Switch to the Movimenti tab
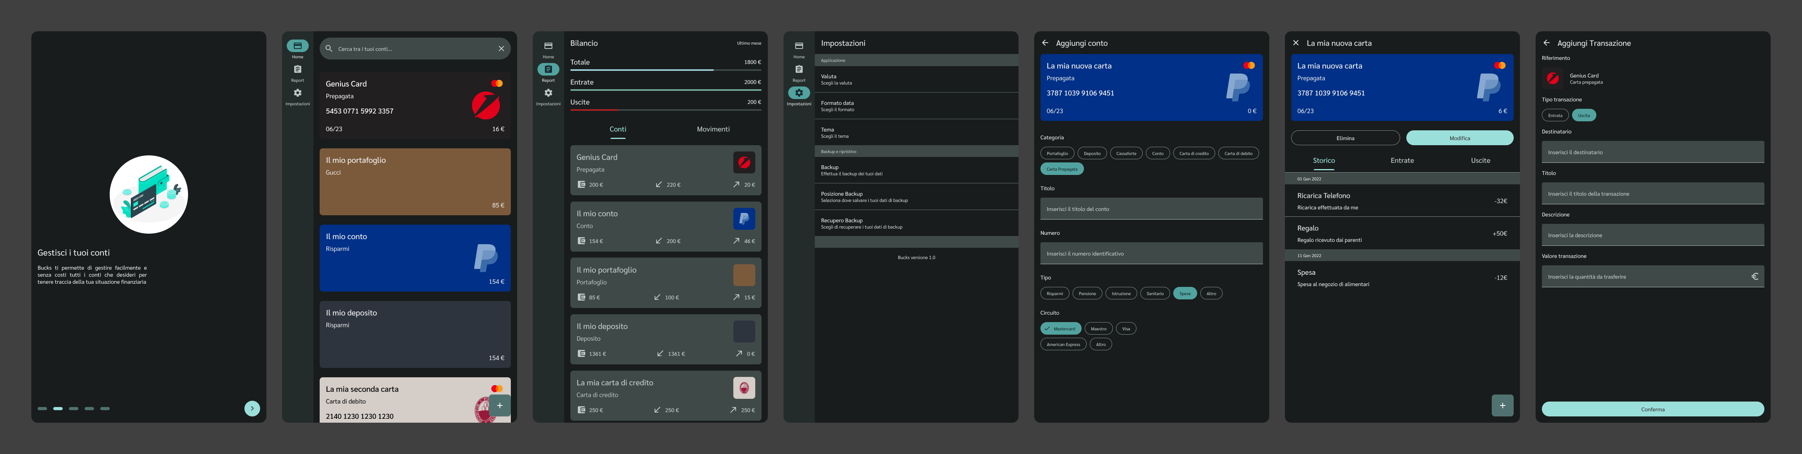1802x454 pixels. tap(713, 128)
